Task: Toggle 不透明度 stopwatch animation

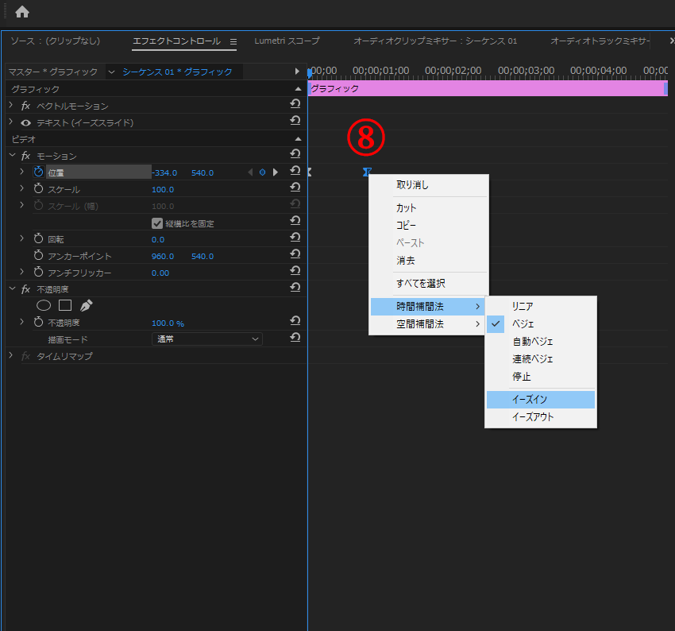Action: (39, 322)
